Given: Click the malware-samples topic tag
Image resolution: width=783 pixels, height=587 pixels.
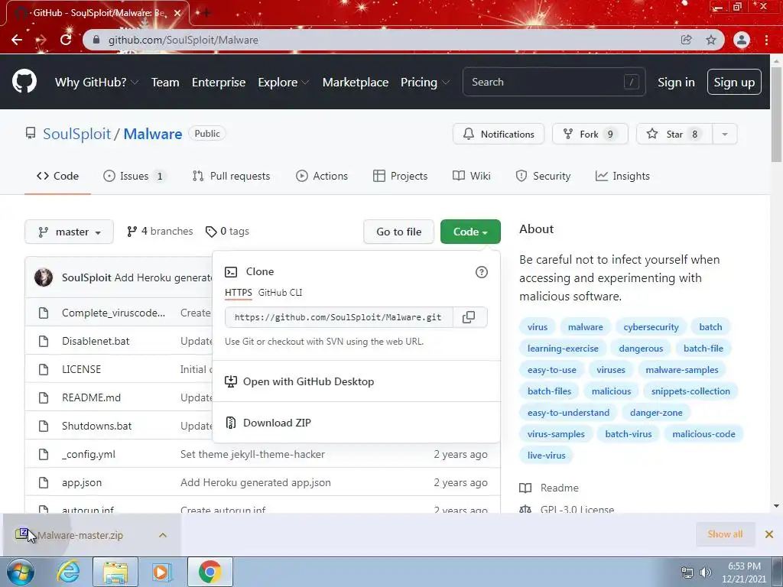Looking at the screenshot, I should coord(681,370).
